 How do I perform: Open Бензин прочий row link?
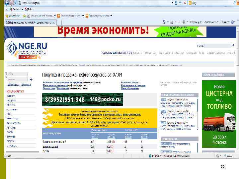(50, 147)
